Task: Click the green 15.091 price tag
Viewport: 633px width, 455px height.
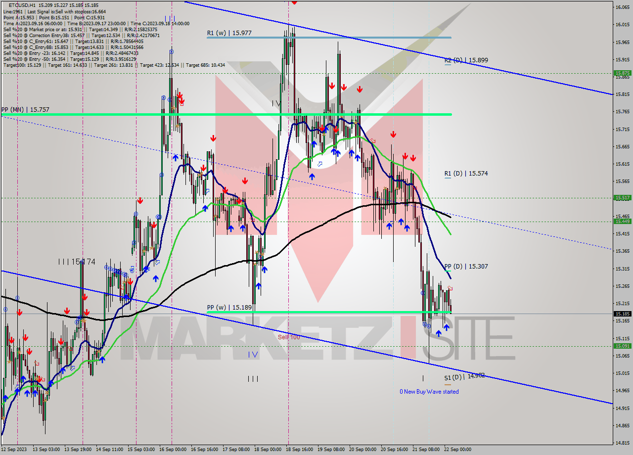Action: (622, 346)
